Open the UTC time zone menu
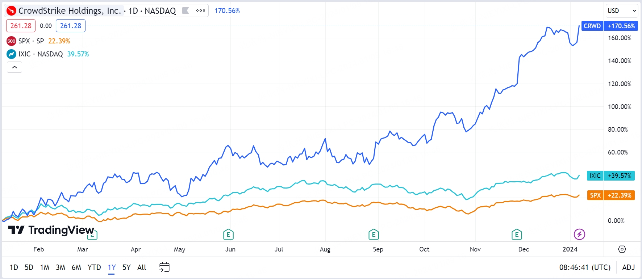642x279 pixels. point(585,267)
